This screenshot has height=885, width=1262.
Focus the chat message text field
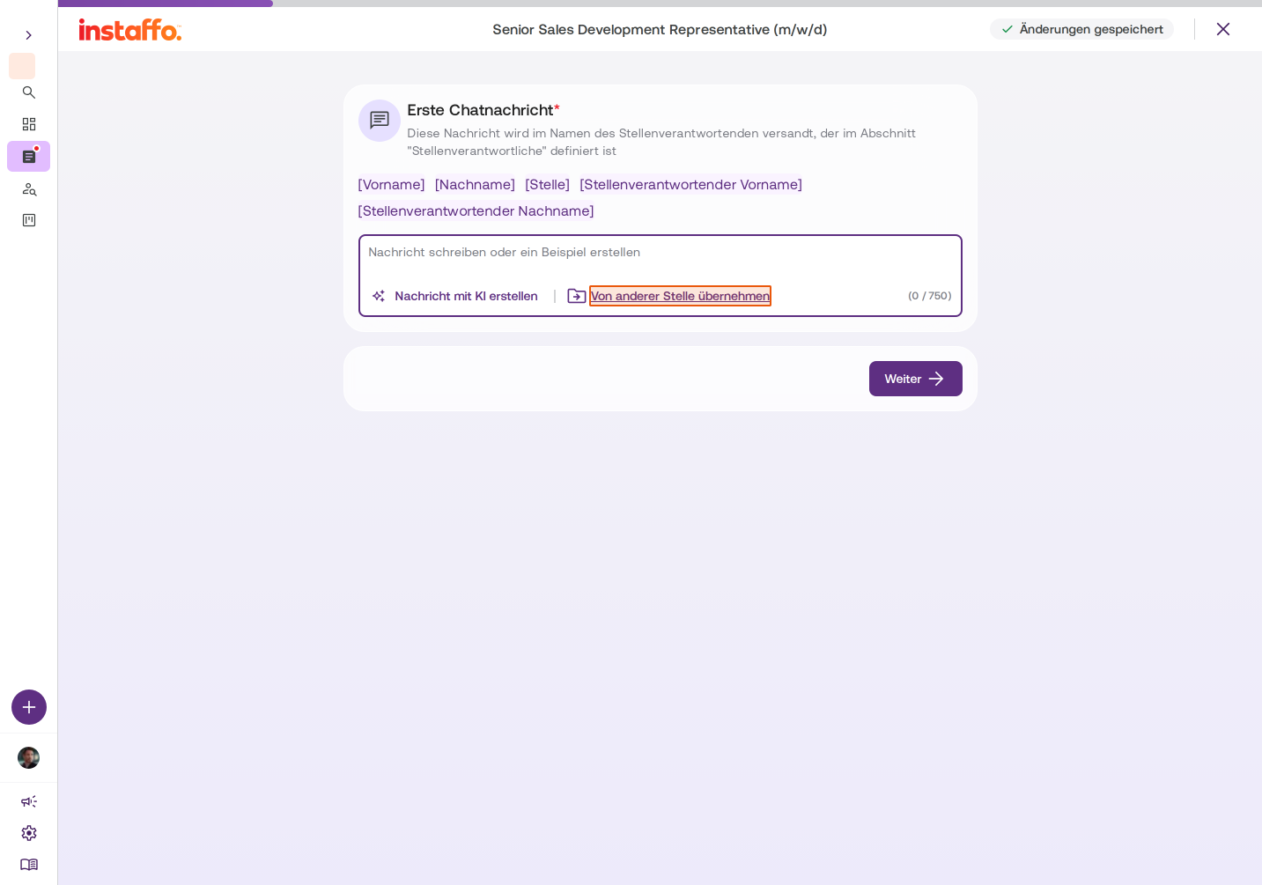click(x=660, y=253)
